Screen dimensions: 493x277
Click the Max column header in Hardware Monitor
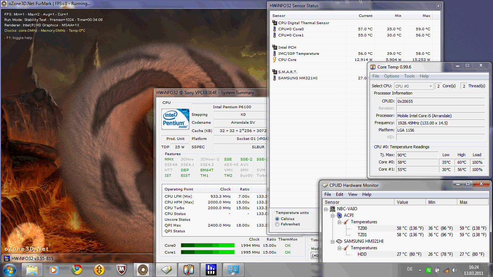[473, 202]
